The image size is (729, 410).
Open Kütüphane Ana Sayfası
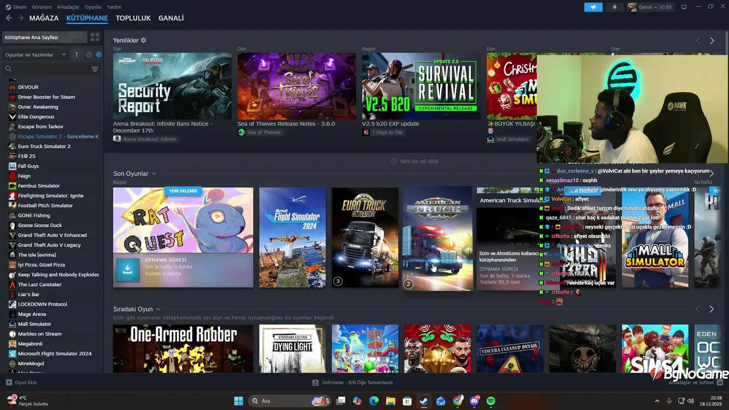[x=44, y=37]
